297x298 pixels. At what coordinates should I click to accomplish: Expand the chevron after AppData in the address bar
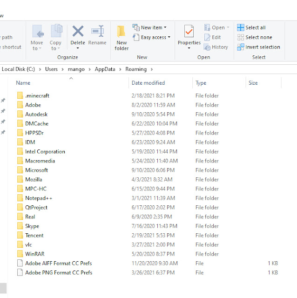120,69
